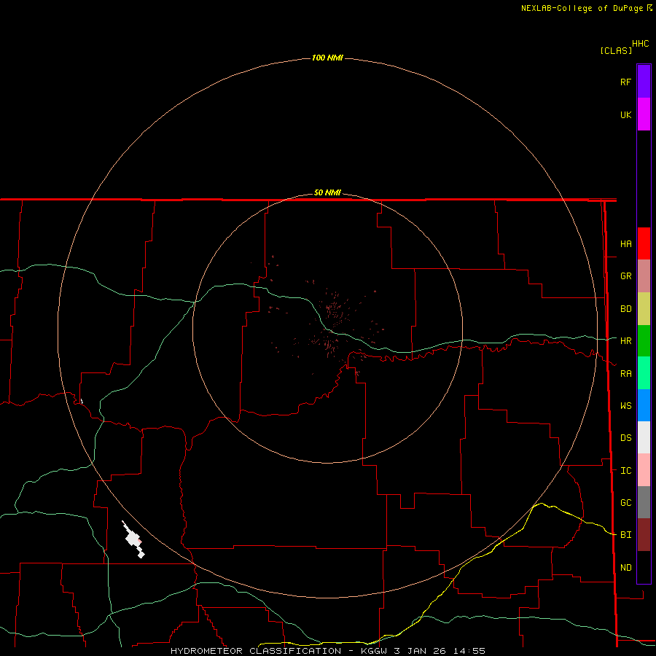
Task: Click the 50 NMI range ring label
Action: [x=327, y=193]
